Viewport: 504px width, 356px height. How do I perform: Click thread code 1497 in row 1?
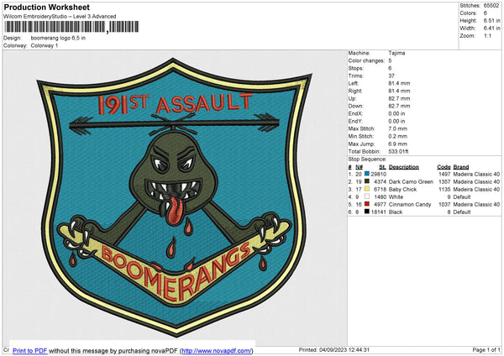(444, 174)
